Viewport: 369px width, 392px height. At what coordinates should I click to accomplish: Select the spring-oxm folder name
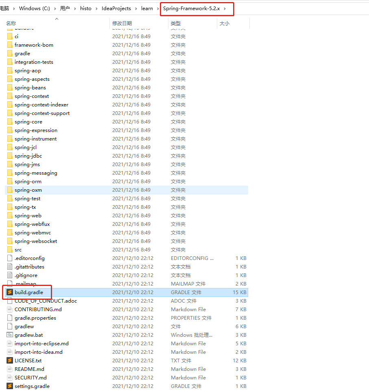pos(28,190)
